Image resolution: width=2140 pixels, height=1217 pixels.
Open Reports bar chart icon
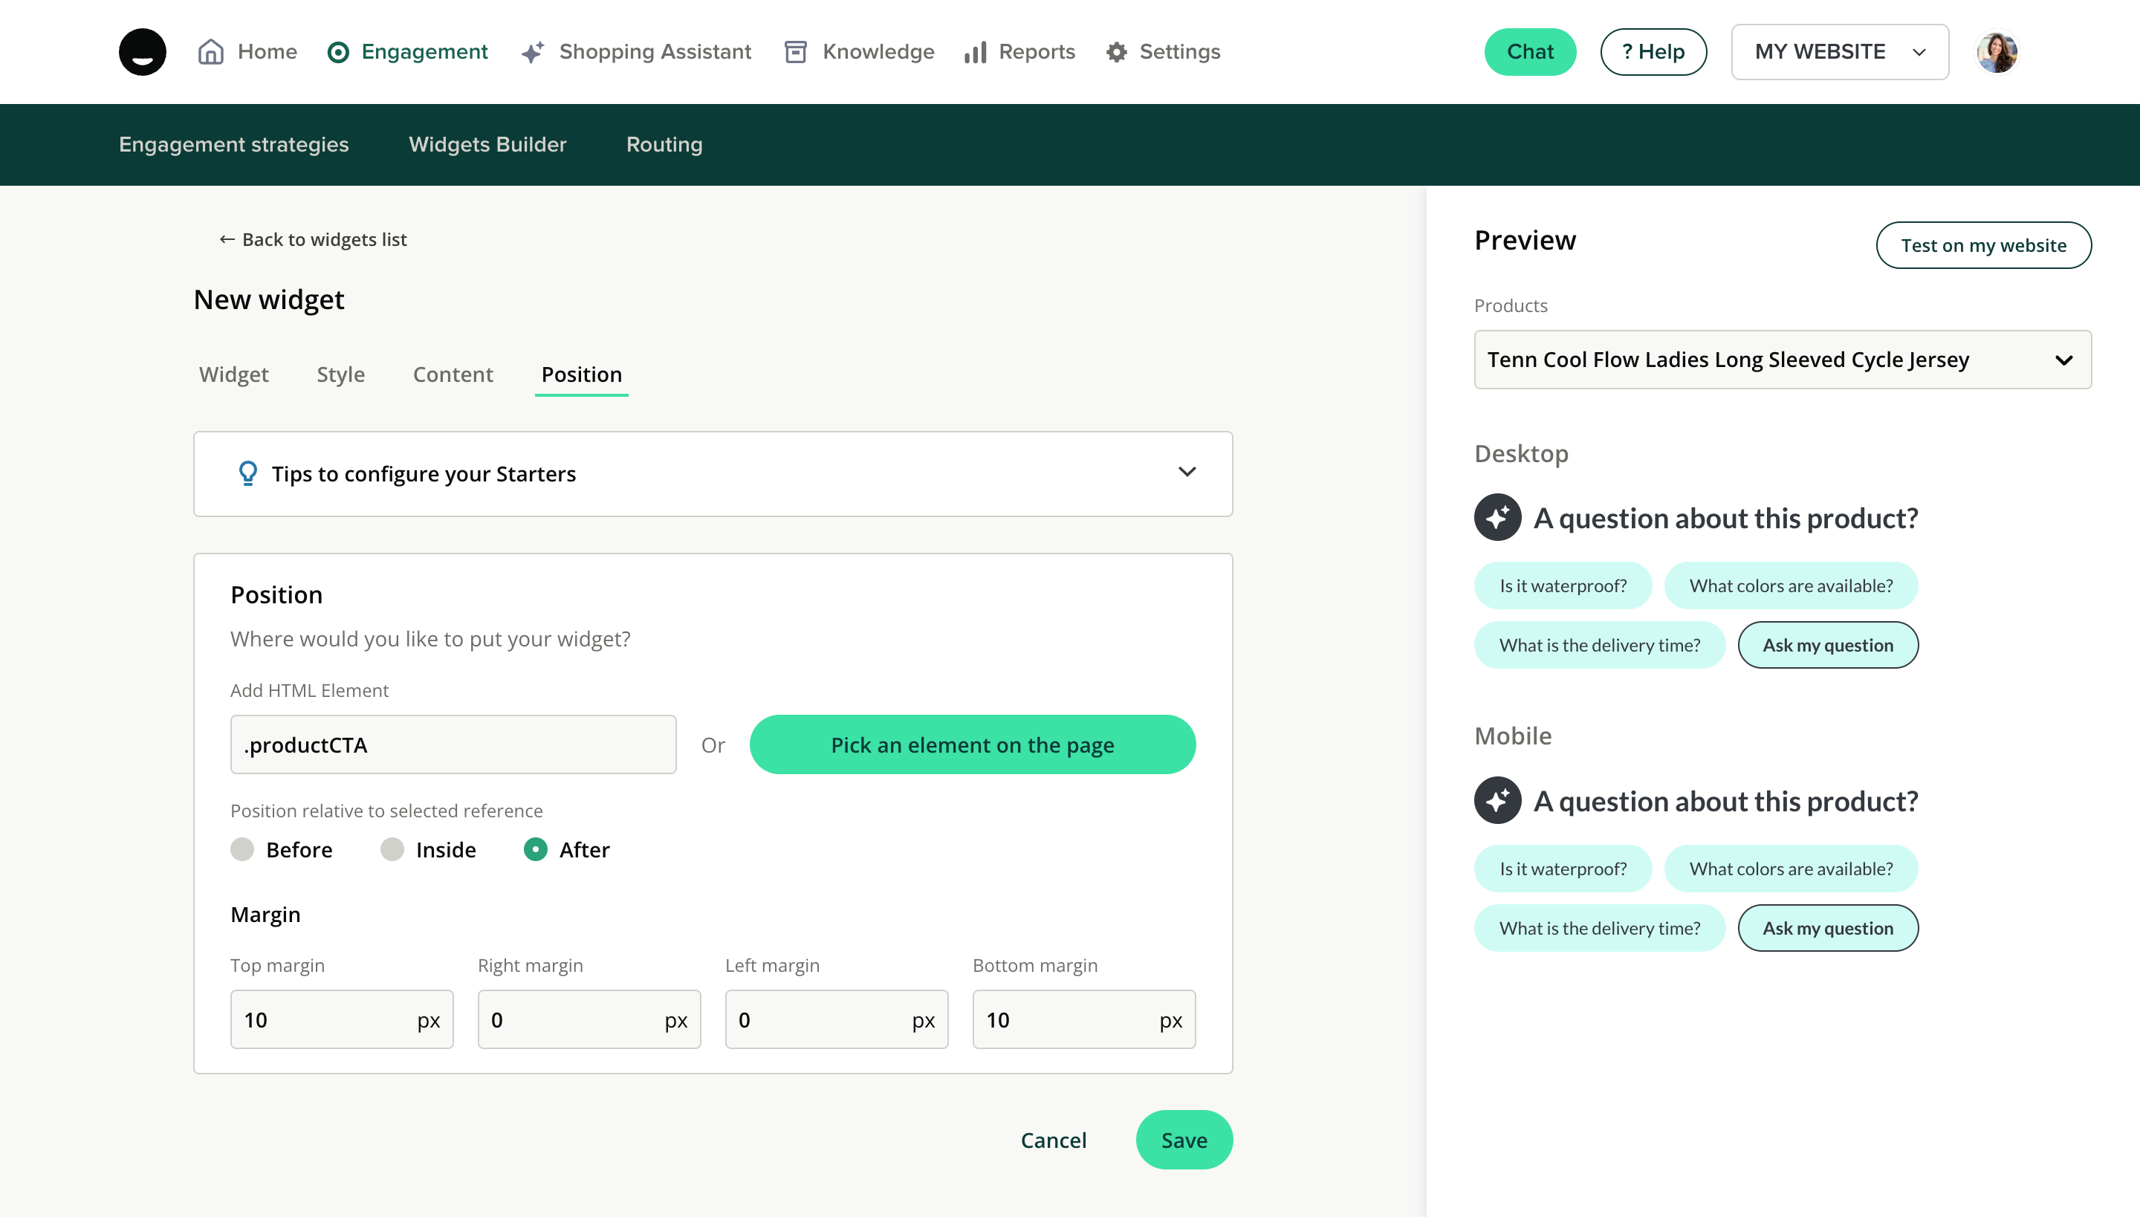976,52
